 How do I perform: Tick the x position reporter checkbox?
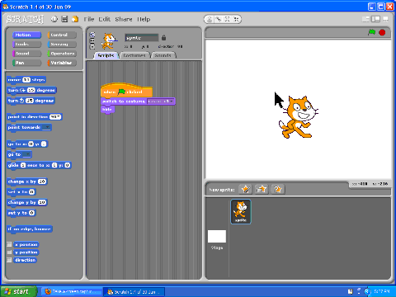[9, 244]
